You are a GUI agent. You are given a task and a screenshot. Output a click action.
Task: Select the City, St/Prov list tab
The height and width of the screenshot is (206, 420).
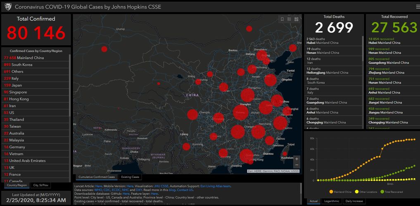coord(41,185)
